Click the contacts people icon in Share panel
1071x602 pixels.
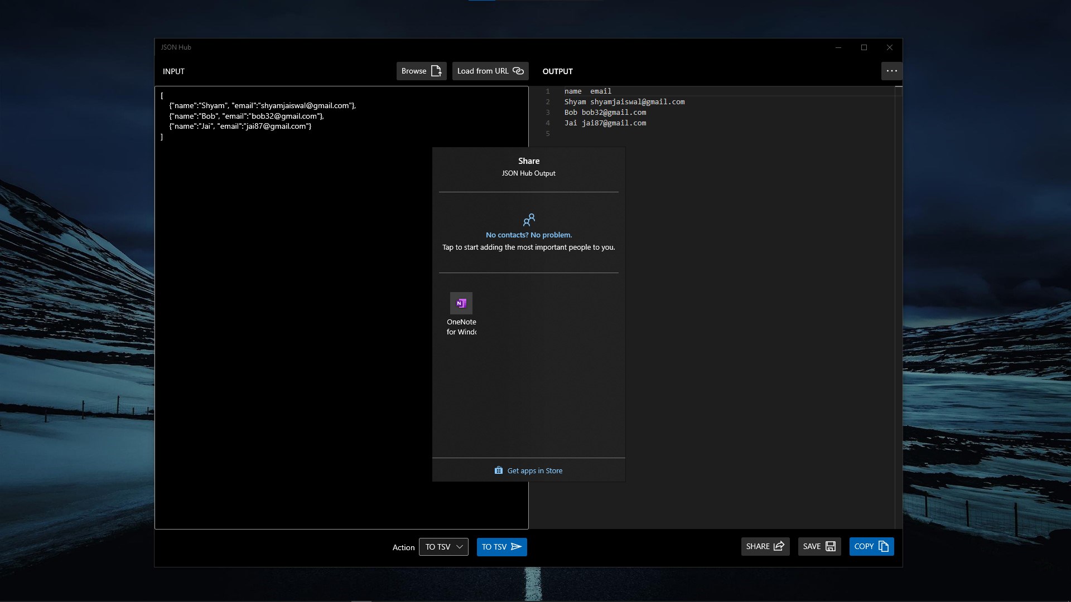click(529, 220)
